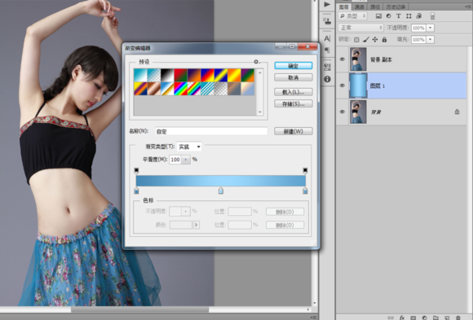473x320 pixels.
Task: Select the middle light blue color stop
Action: [221, 191]
